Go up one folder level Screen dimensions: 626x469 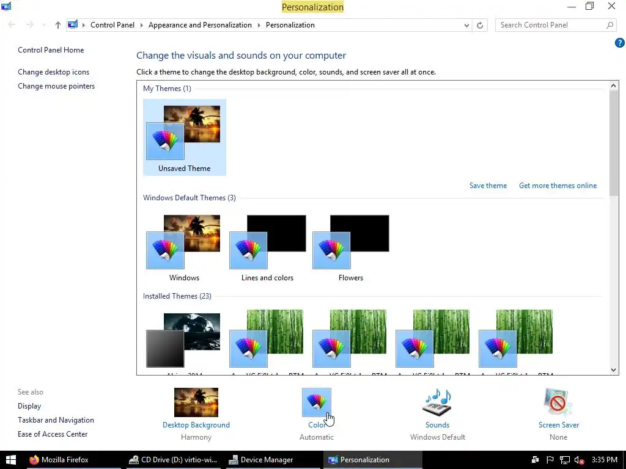(58, 25)
